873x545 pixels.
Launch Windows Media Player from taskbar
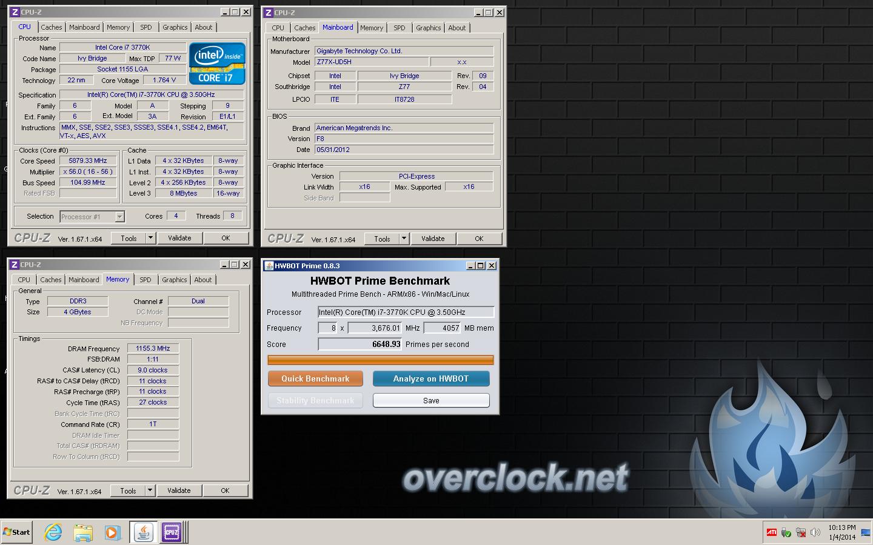tap(112, 532)
